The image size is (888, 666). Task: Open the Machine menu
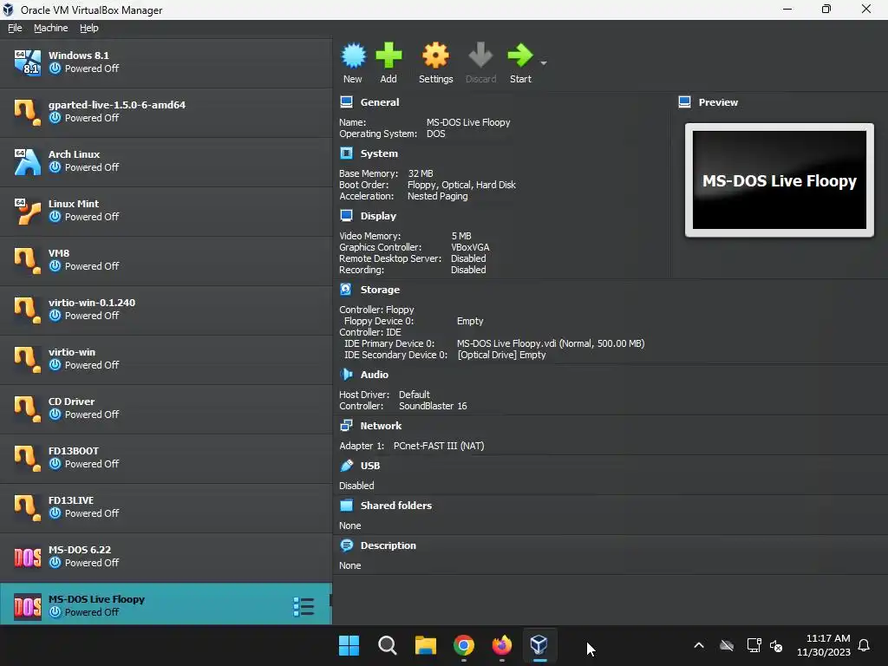(x=50, y=28)
